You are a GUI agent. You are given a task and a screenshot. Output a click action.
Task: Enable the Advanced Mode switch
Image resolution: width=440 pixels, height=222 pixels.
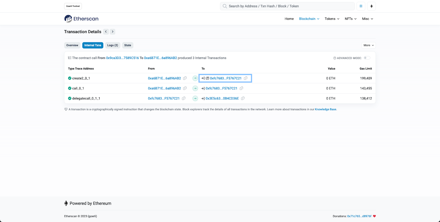tap(367, 58)
